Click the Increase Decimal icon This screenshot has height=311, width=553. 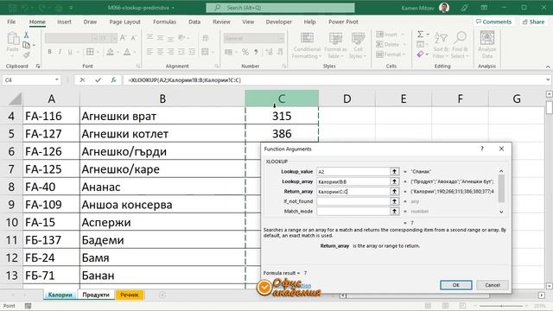[x=269, y=52]
